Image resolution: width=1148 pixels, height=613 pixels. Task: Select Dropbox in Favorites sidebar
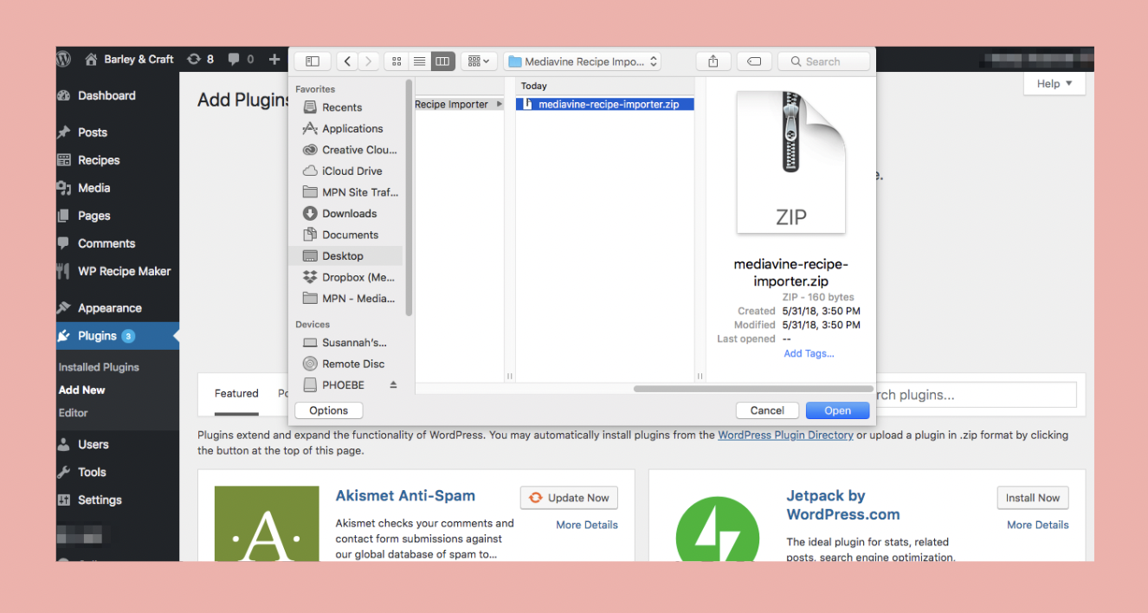[x=358, y=277]
